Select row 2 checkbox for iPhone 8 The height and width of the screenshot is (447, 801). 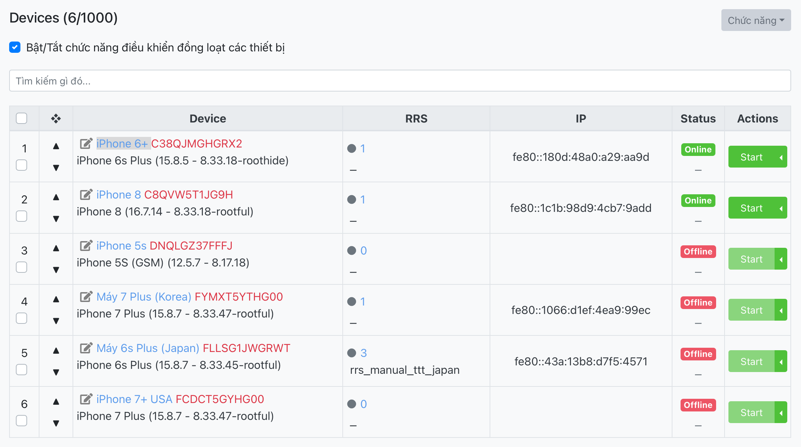click(x=21, y=216)
